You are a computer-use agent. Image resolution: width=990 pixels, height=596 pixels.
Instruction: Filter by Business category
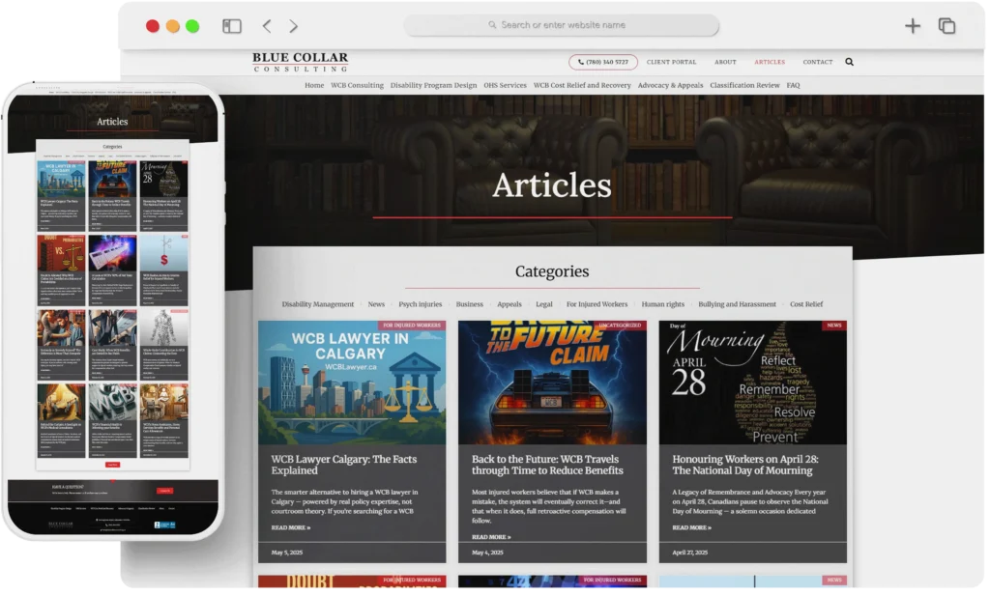coord(469,304)
